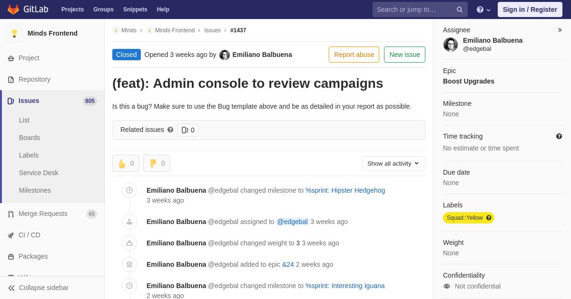Toggle Collapse sidebar at bottom left
Image resolution: width=571 pixels, height=299 pixels.
click(38, 288)
